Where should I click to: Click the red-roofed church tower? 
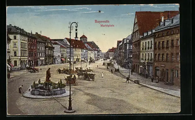[83, 38]
